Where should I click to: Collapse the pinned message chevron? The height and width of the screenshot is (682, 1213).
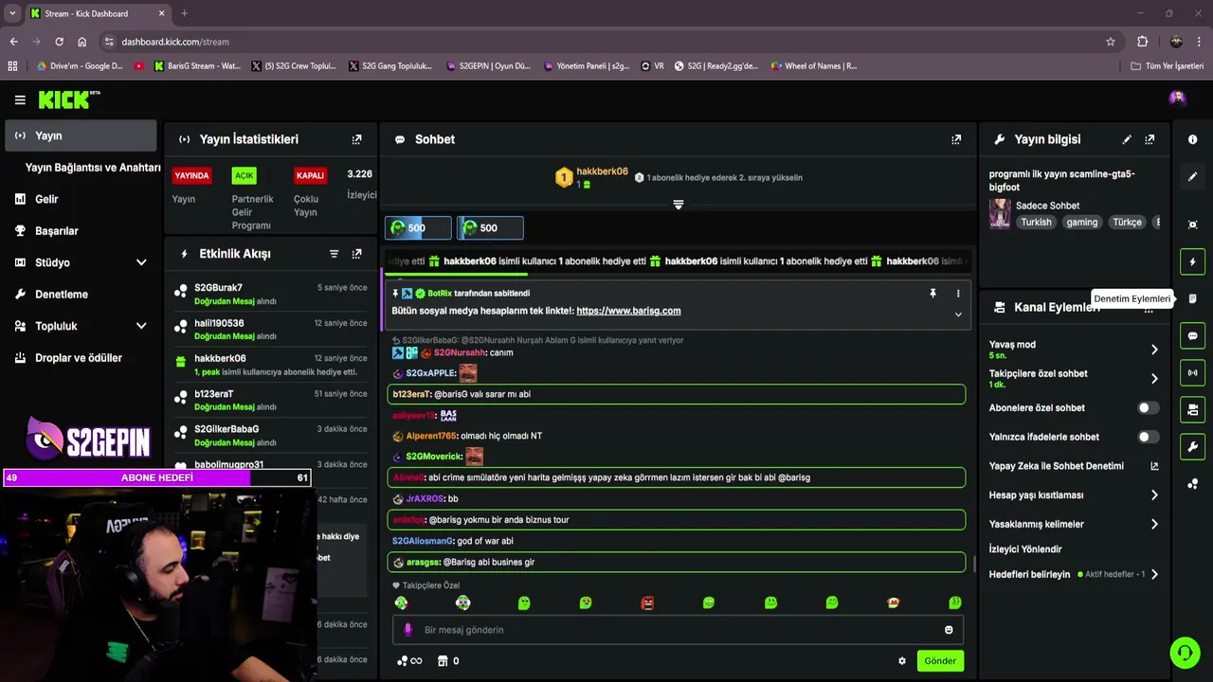click(958, 314)
